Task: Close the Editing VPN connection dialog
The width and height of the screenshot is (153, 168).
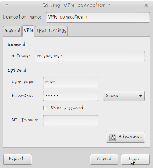Action: click(x=146, y=5)
